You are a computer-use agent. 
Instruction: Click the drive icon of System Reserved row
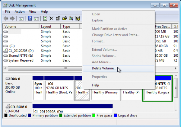tap(6, 60)
